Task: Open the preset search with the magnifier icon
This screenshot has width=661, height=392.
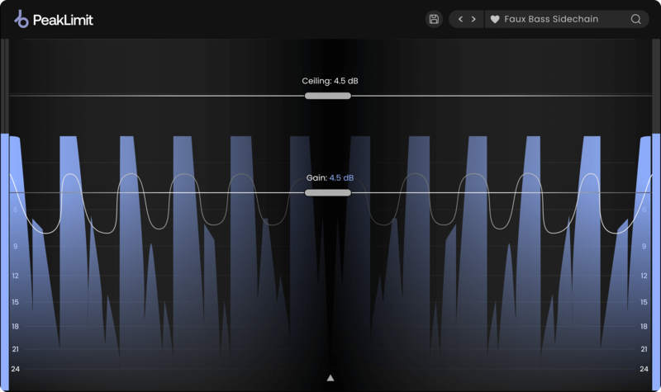Action: click(x=635, y=19)
